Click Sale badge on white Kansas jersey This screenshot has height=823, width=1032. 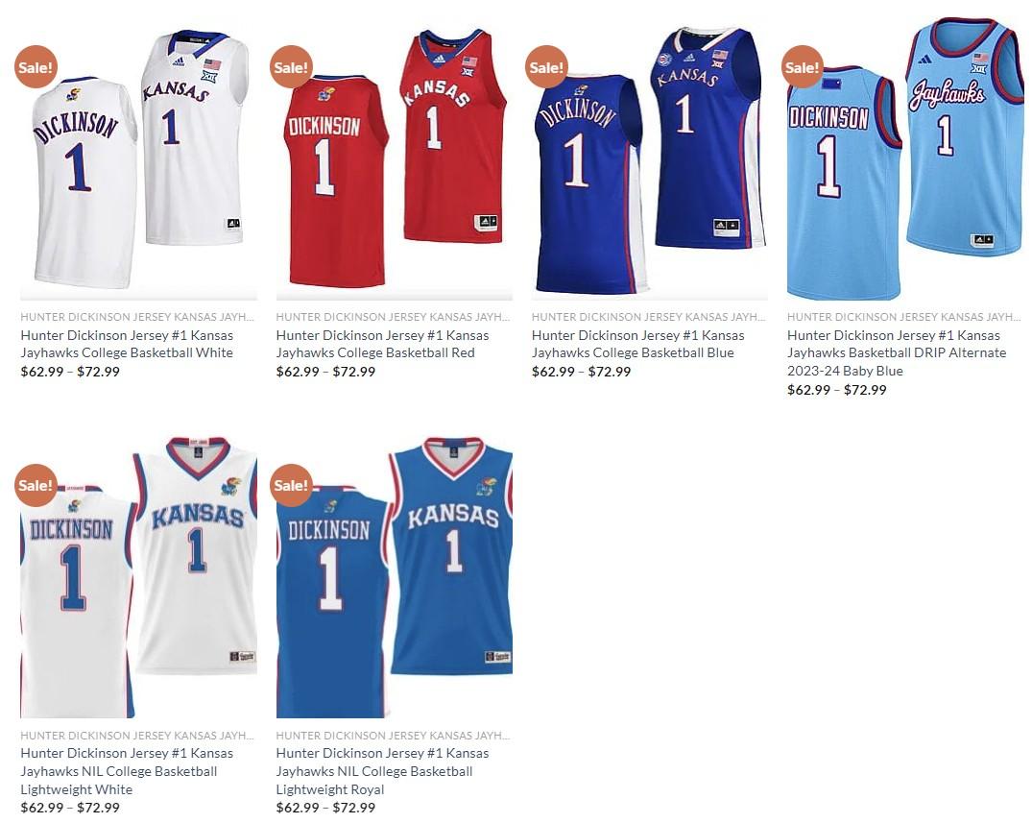point(36,67)
